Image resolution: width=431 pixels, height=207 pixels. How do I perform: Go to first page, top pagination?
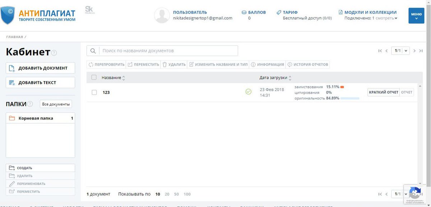(380, 51)
